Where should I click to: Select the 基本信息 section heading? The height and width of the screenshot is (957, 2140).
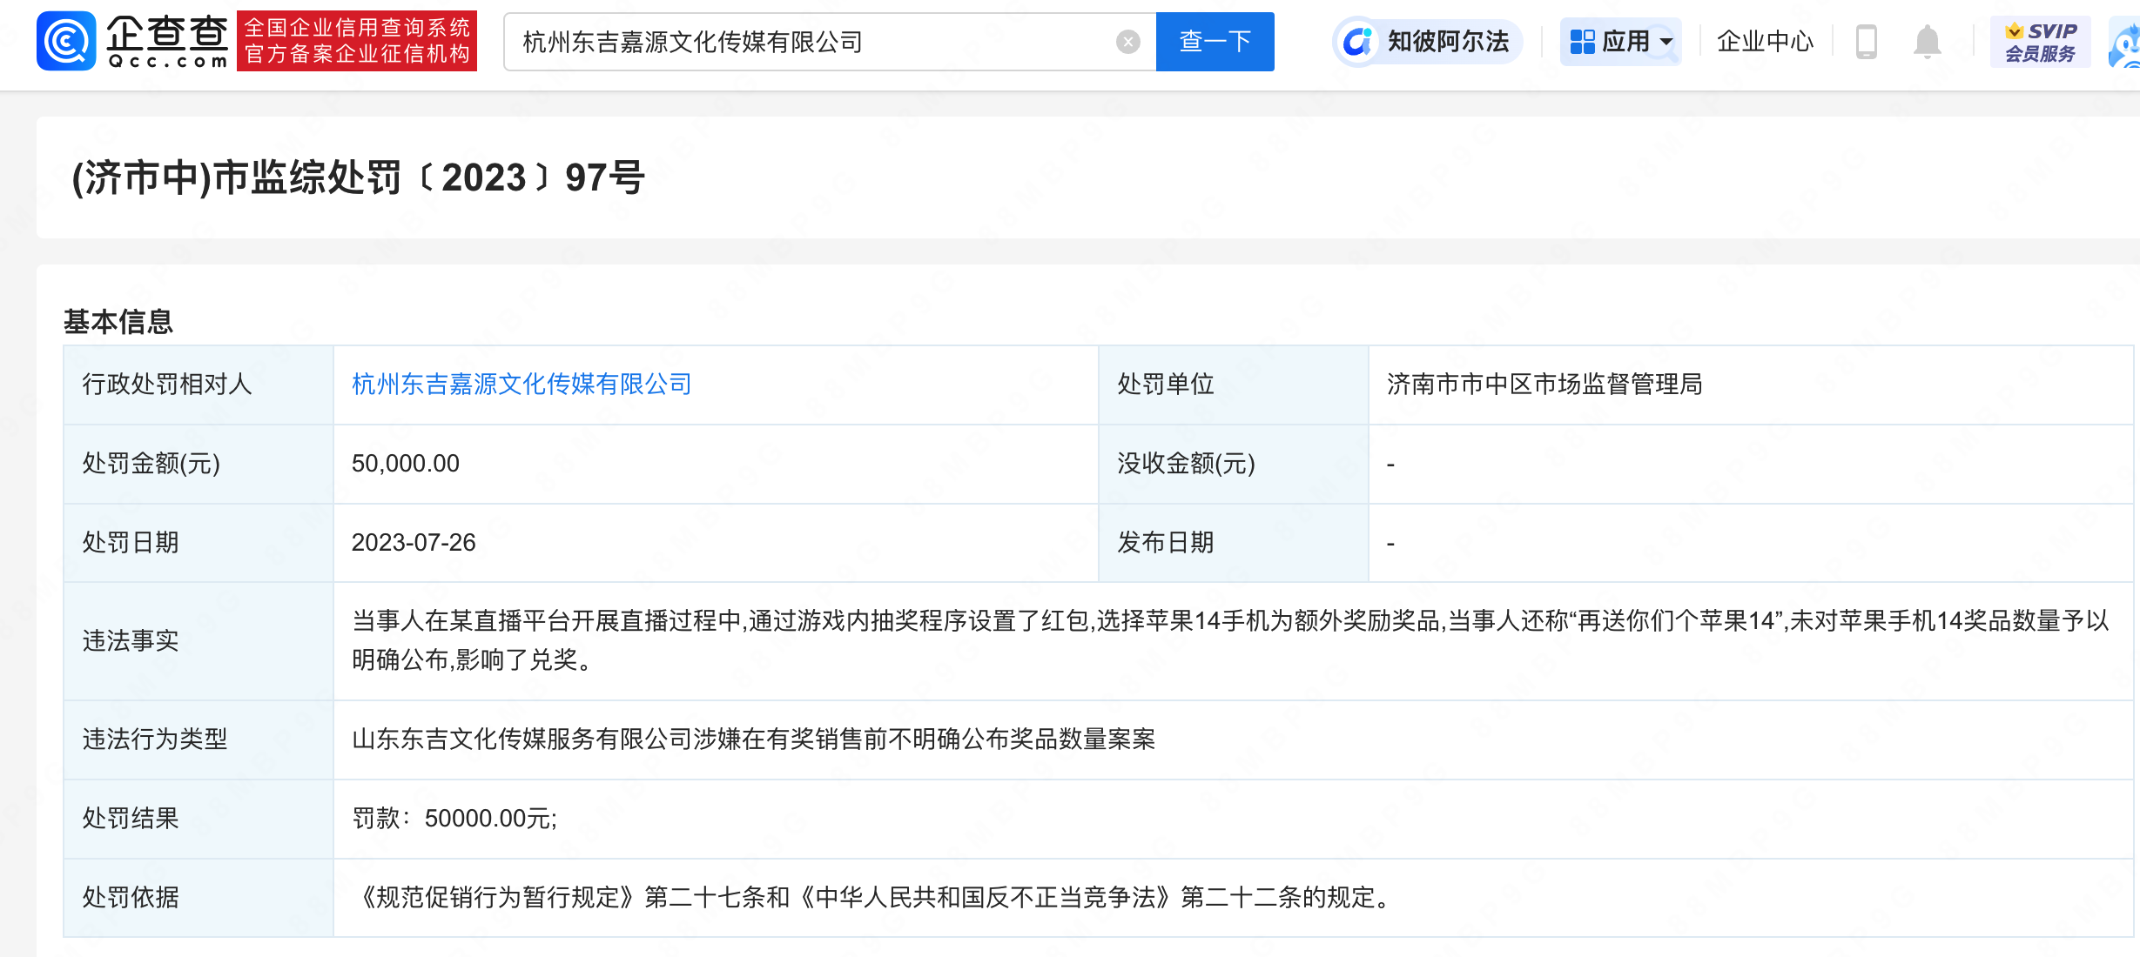(118, 322)
